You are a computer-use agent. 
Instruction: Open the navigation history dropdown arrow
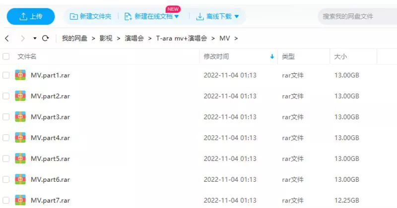pyautogui.click(x=35, y=38)
